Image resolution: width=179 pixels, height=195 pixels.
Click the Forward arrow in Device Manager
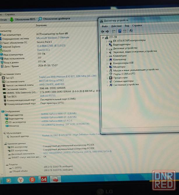coord(107,32)
